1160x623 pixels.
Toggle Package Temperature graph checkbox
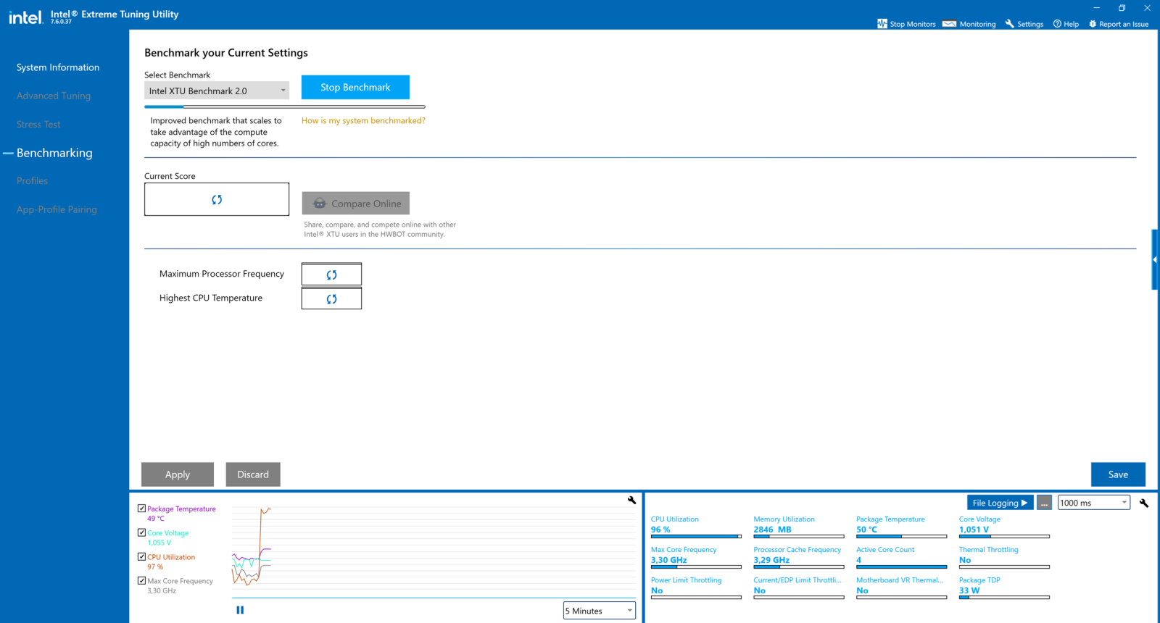tap(141, 509)
